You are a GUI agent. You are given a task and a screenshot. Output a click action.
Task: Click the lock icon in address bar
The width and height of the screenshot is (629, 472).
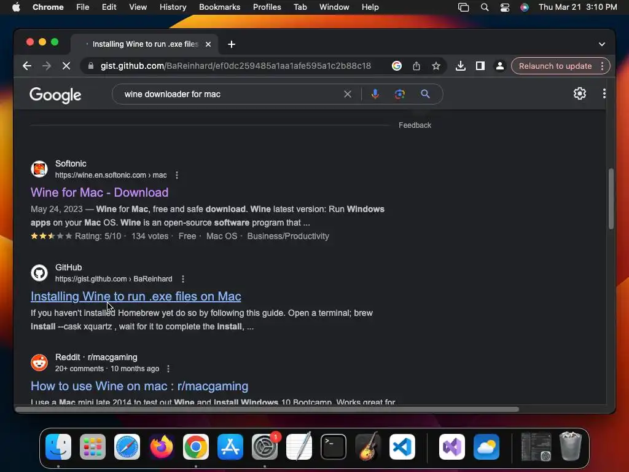point(91,66)
